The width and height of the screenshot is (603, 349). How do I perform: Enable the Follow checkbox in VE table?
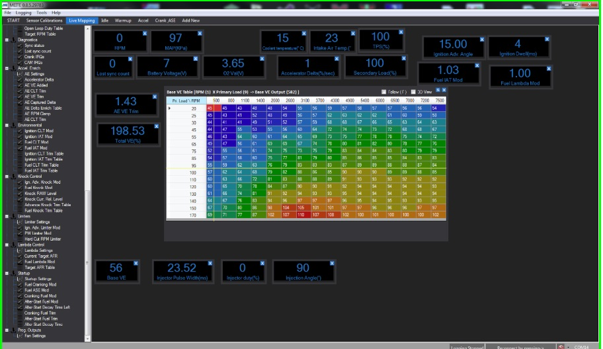tap(384, 92)
